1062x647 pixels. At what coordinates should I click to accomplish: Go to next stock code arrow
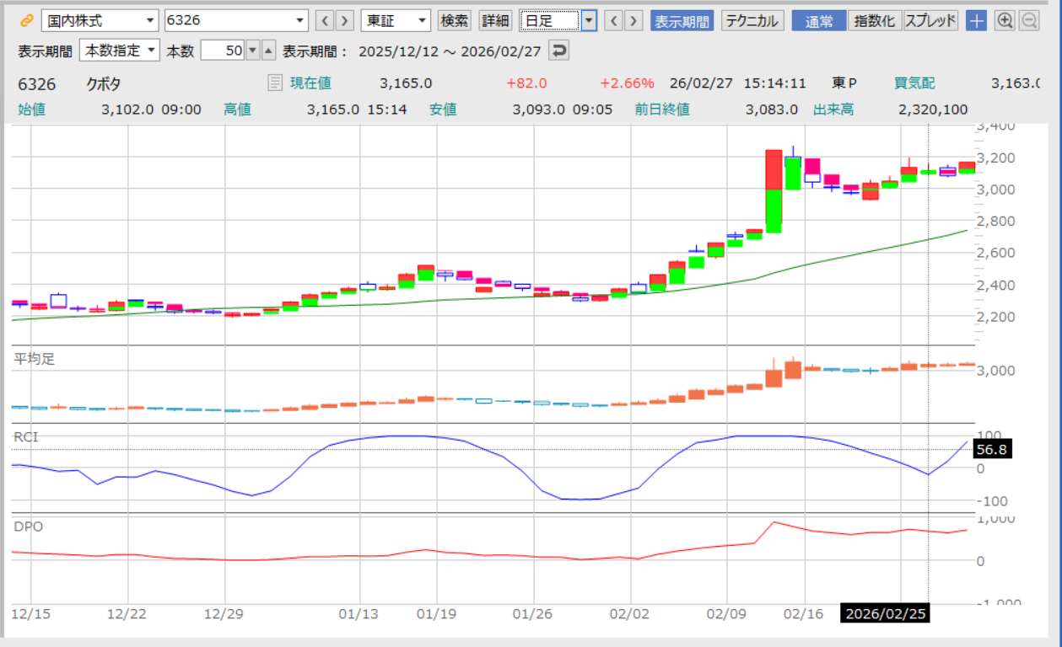[x=344, y=21]
